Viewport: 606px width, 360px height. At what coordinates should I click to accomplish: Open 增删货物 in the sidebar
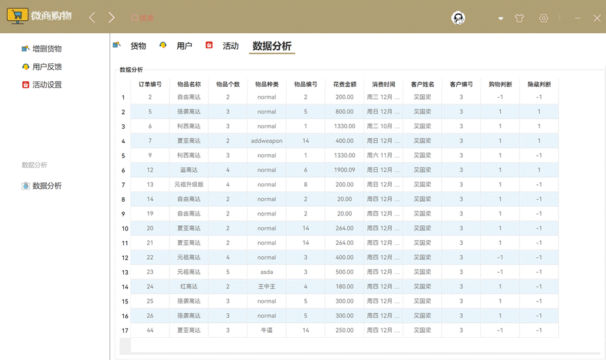[47, 49]
